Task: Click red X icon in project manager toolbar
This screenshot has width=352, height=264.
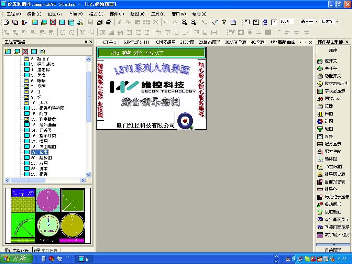Action: pos(25,52)
